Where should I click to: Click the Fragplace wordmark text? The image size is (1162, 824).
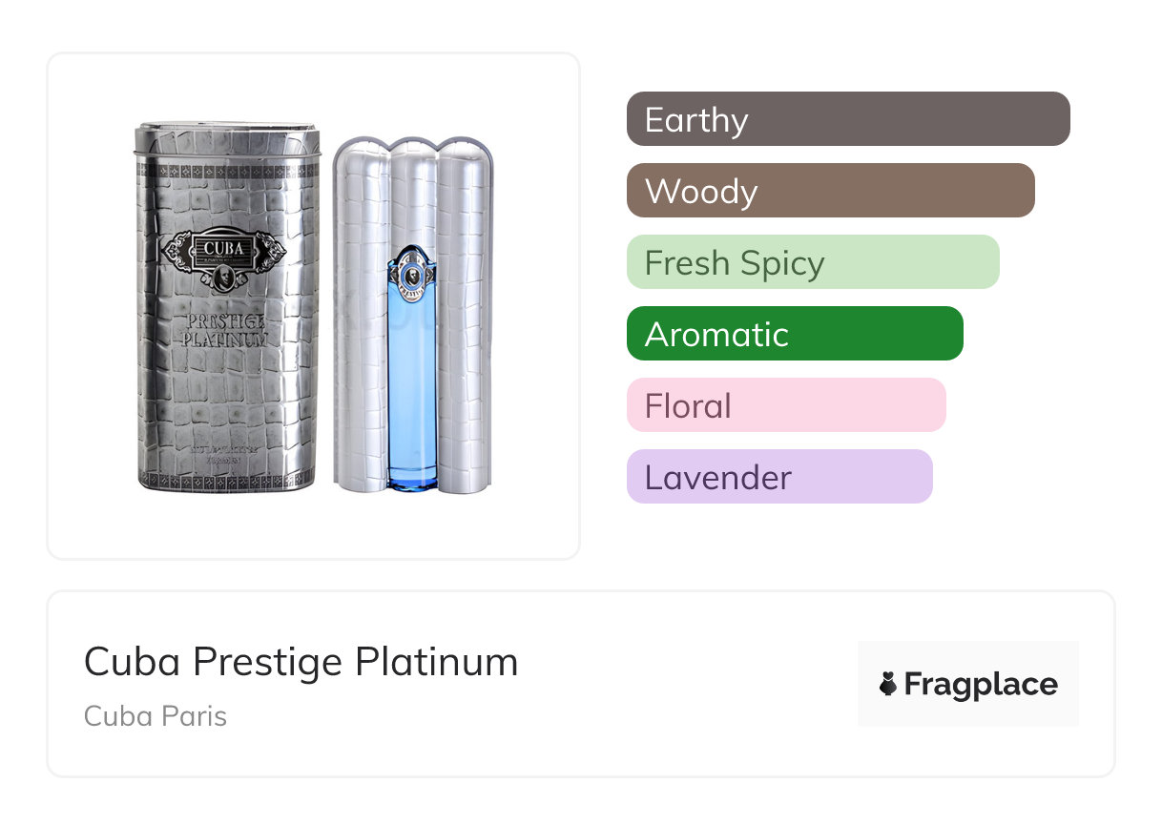point(981,685)
